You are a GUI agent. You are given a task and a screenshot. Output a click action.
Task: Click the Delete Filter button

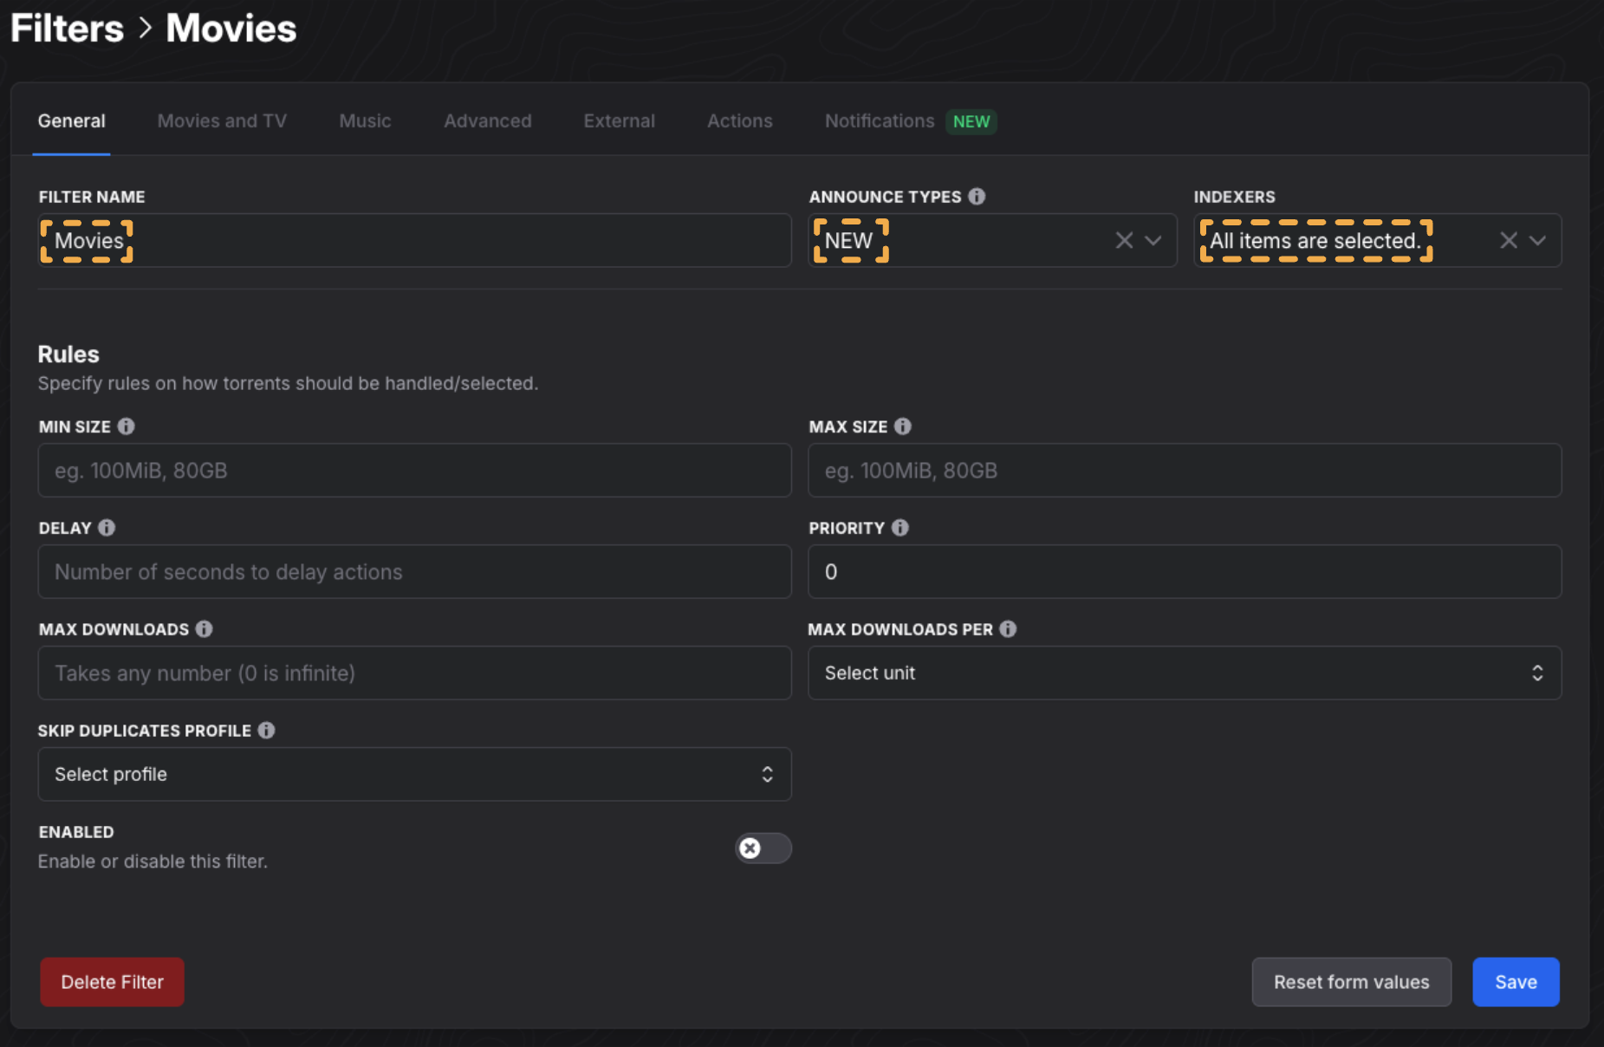point(112,982)
